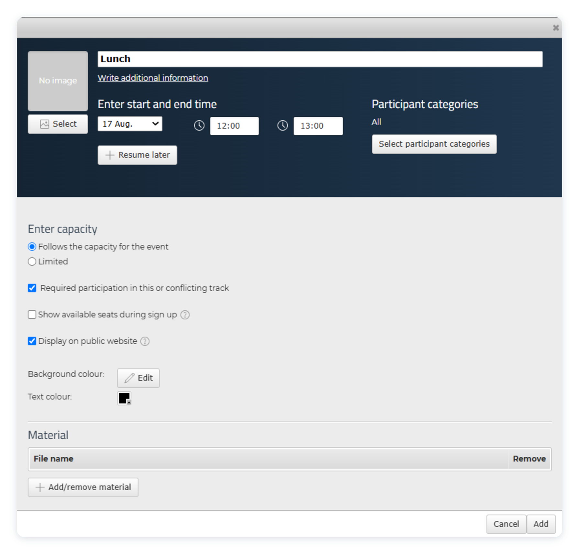The width and height of the screenshot is (579, 554).
Task: Close the dialog with the X icon
Action: (556, 28)
